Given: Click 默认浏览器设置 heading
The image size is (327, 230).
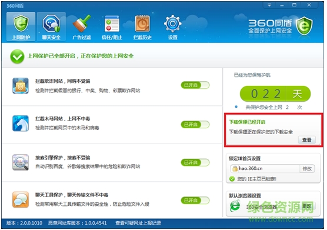Looking at the screenshot, I should tap(245, 196).
